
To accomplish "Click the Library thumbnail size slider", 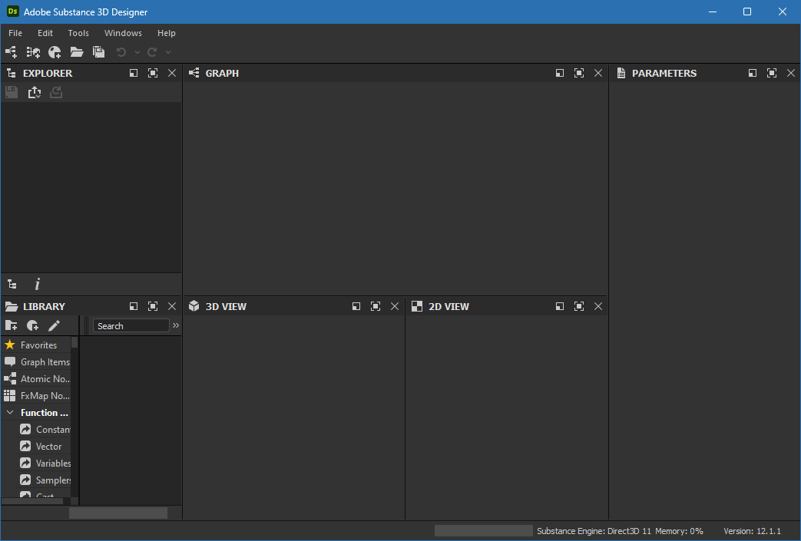I will (118, 513).
